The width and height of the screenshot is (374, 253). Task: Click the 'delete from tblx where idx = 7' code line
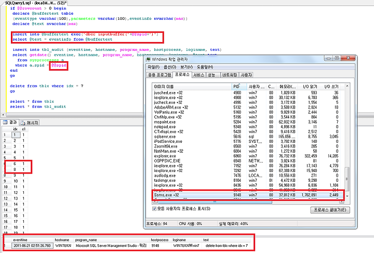47,86
